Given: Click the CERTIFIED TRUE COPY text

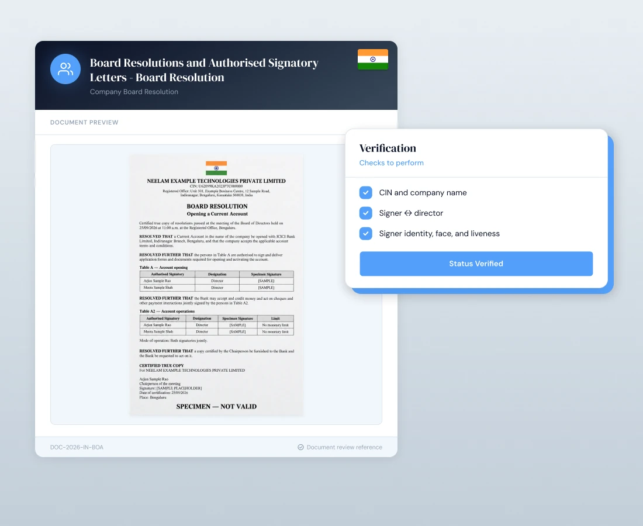Looking at the screenshot, I should [x=161, y=366].
